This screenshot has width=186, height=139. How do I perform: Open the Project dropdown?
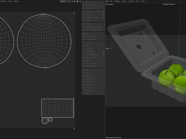point(65,1)
